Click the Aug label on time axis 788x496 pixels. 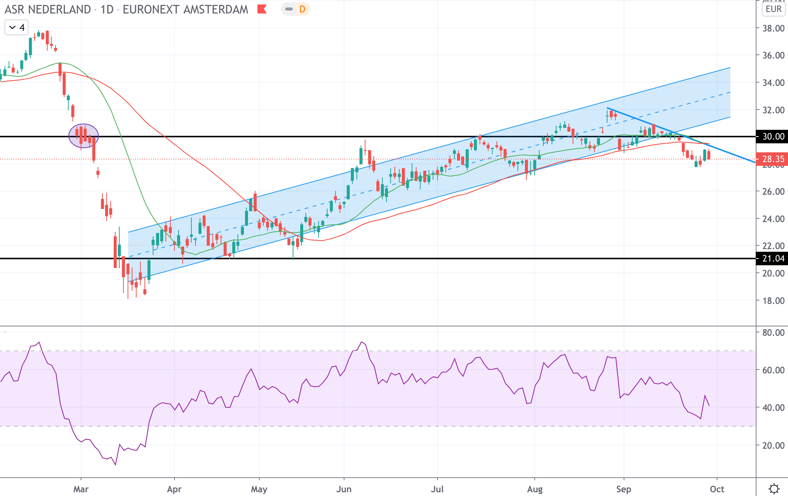535,489
